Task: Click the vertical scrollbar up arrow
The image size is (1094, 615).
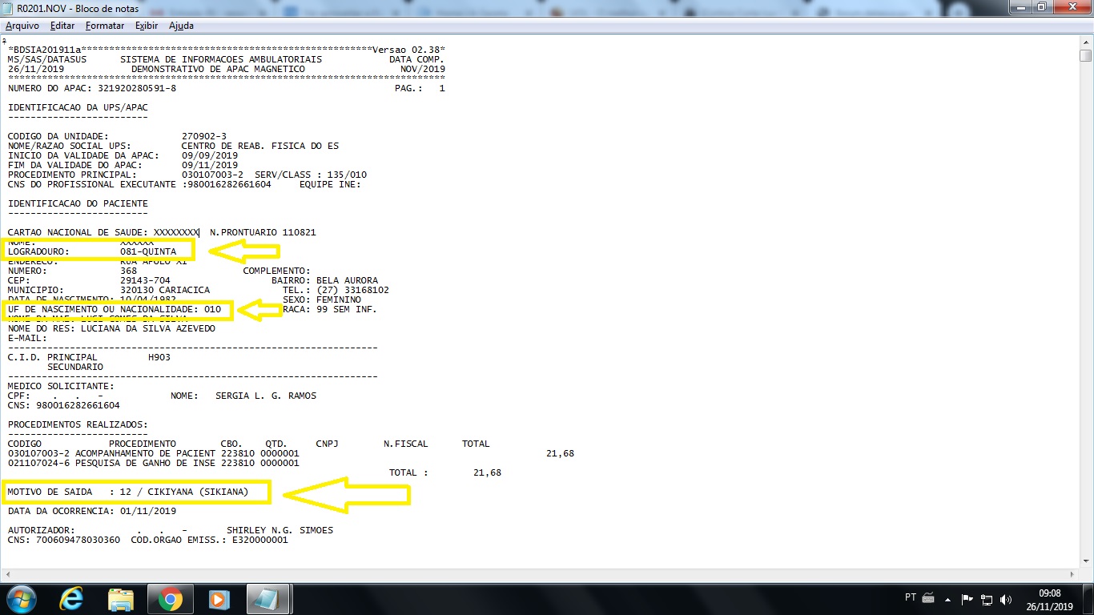Action: (x=1085, y=42)
